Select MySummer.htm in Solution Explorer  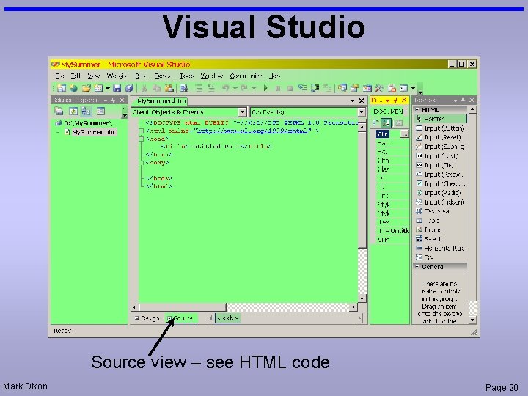click(x=91, y=132)
